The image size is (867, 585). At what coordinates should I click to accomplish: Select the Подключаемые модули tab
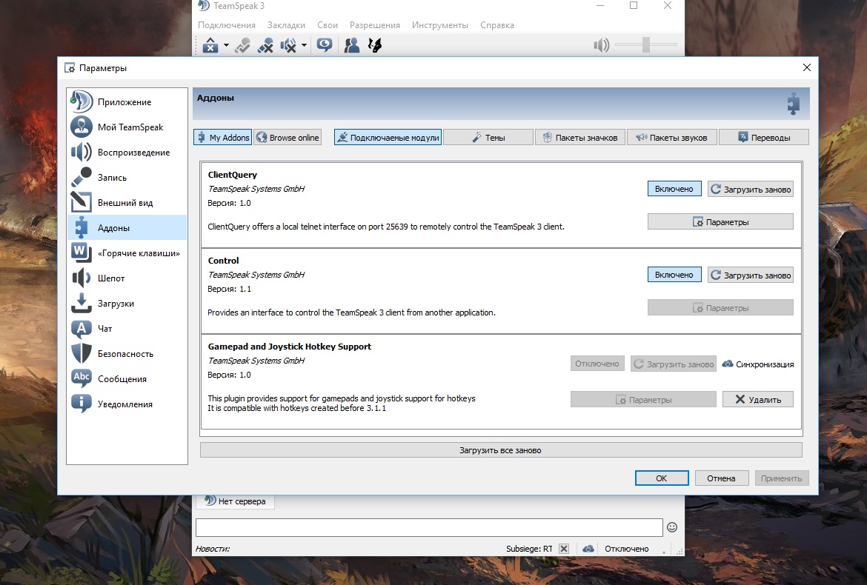pyautogui.click(x=388, y=138)
